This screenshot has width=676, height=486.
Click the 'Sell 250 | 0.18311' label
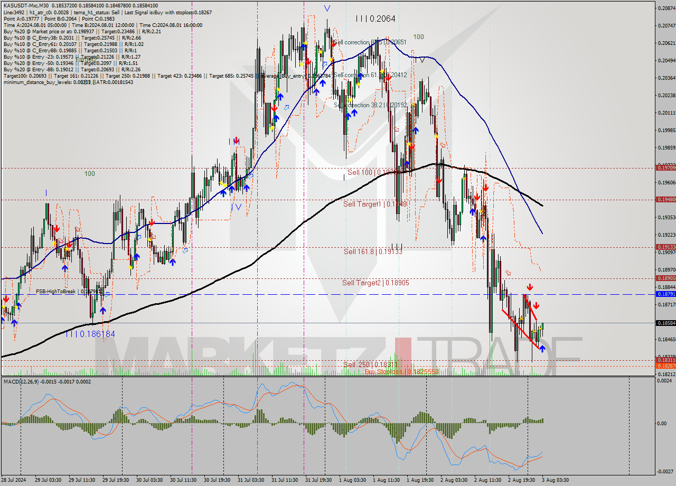(x=370, y=364)
